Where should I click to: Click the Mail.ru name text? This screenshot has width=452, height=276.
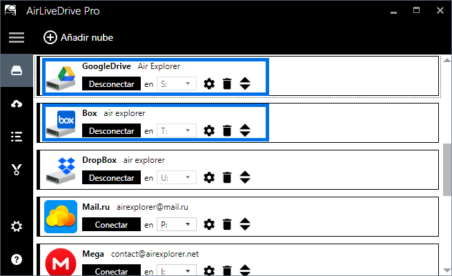tap(96, 207)
